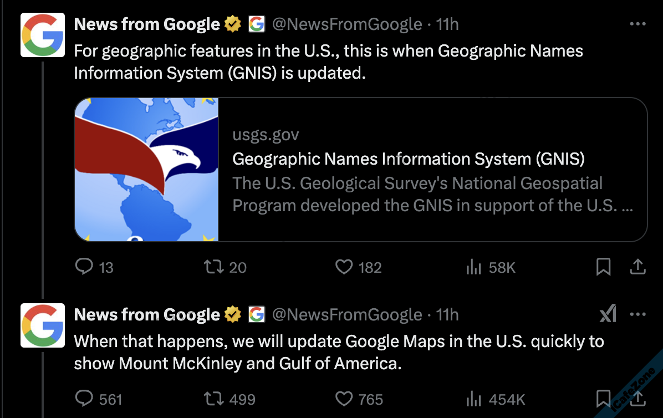663x418 pixels.
Task: Click the first tweet's Google avatar
Action: point(42,34)
